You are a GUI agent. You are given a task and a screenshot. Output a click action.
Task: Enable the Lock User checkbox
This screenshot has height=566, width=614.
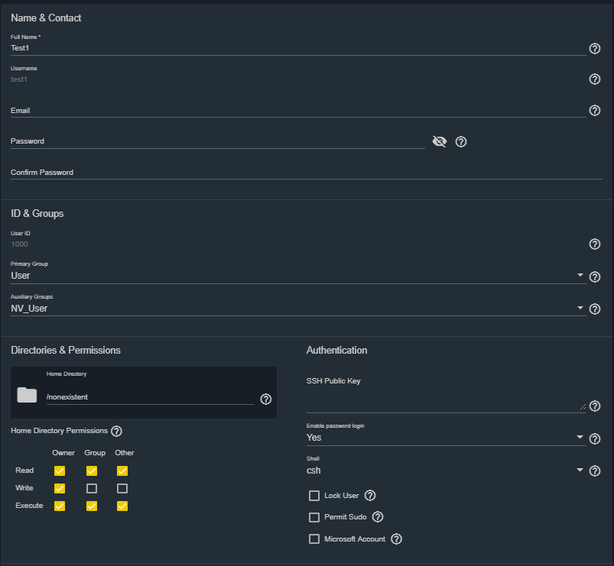tap(313, 496)
